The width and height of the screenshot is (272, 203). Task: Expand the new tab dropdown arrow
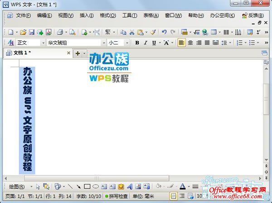coord(84,53)
